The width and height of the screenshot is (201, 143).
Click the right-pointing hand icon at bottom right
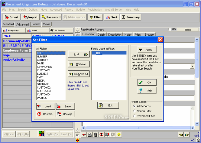187,135
